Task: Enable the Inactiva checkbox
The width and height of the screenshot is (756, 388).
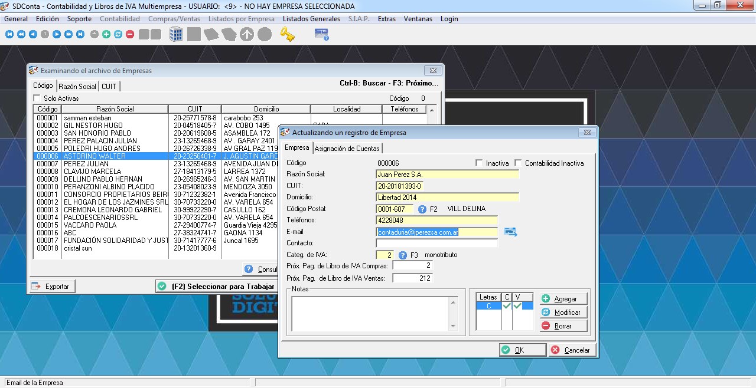Action: [x=480, y=163]
